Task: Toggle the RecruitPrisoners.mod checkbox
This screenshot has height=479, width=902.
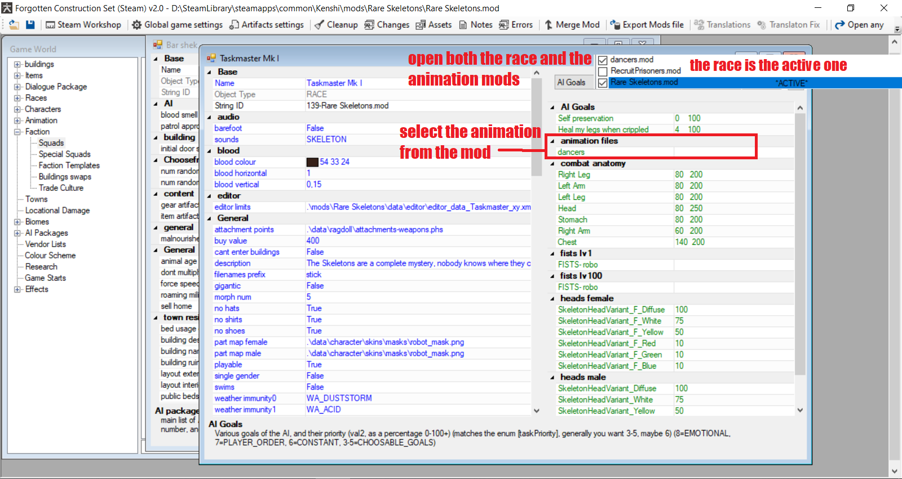Action: coord(603,71)
